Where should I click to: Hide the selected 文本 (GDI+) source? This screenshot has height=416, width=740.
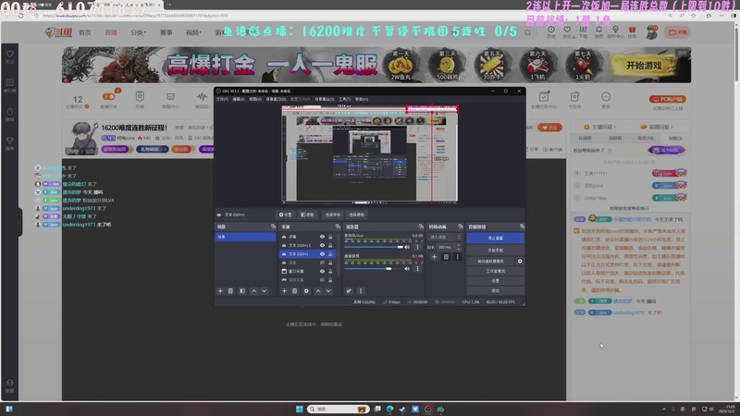[x=322, y=253]
